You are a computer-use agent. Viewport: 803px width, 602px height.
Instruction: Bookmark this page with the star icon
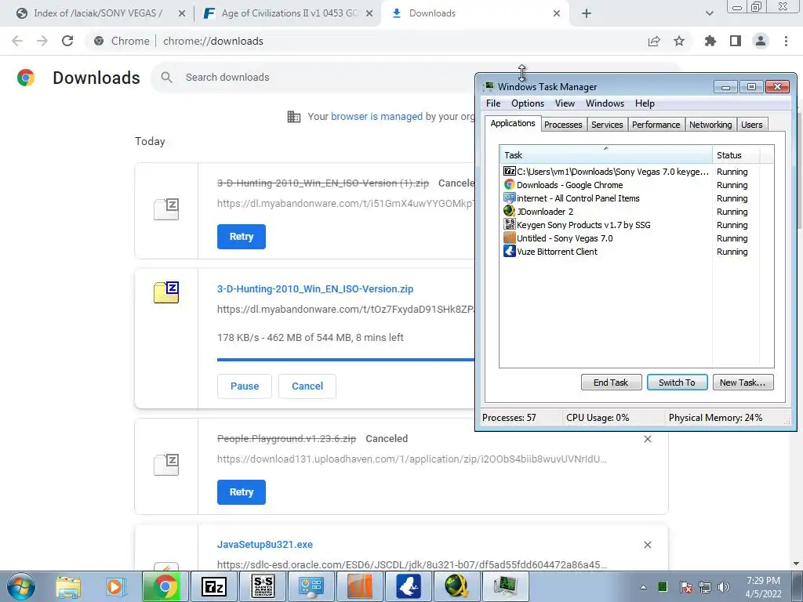(679, 41)
